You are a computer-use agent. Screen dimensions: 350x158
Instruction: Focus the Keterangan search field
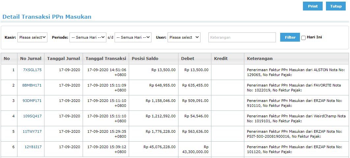[242, 37]
